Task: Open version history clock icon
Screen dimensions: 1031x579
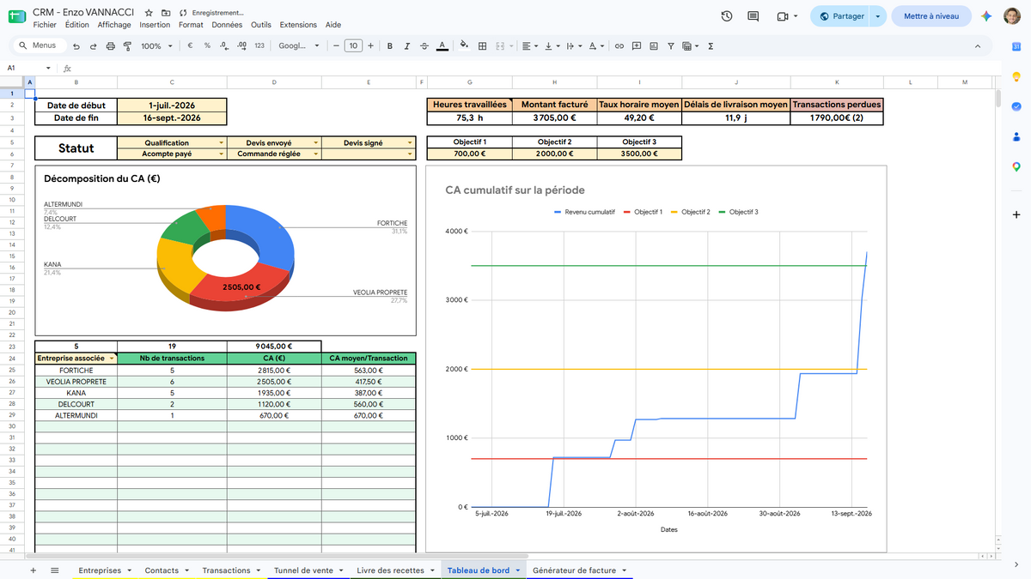Action: pos(727,16)
